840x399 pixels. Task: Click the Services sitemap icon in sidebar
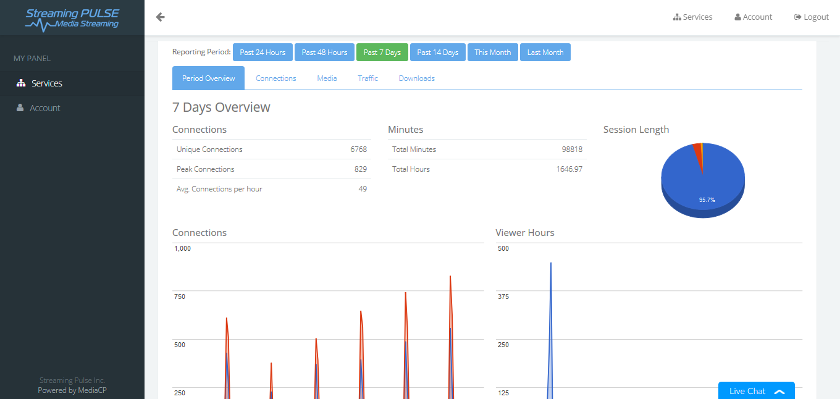(21, 83)
